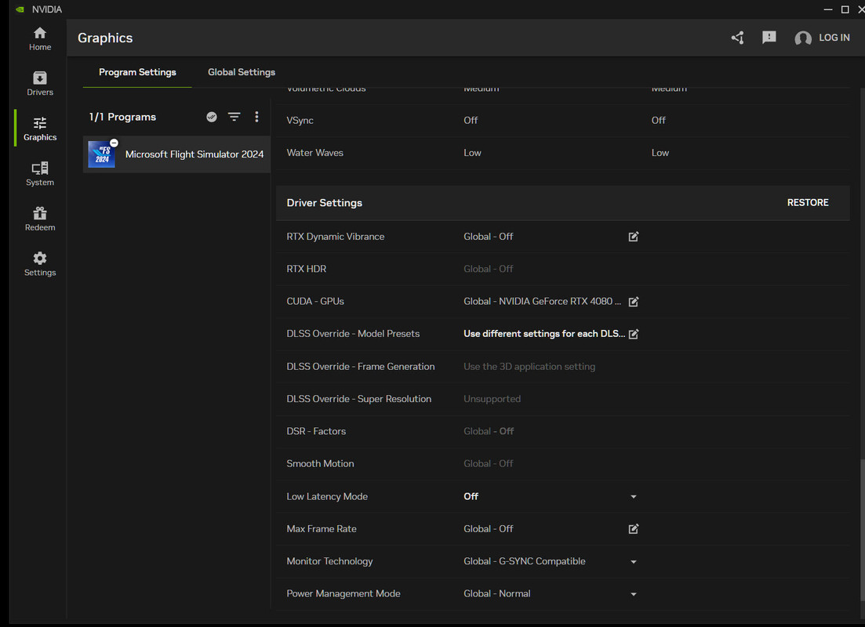This screenshot has height=627, width=865.
Task: Open Settings in the sidebar
Action: [40, 264]
